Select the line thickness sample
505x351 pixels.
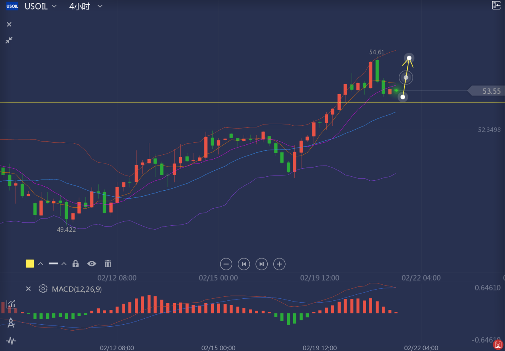(x=53, y=264)
